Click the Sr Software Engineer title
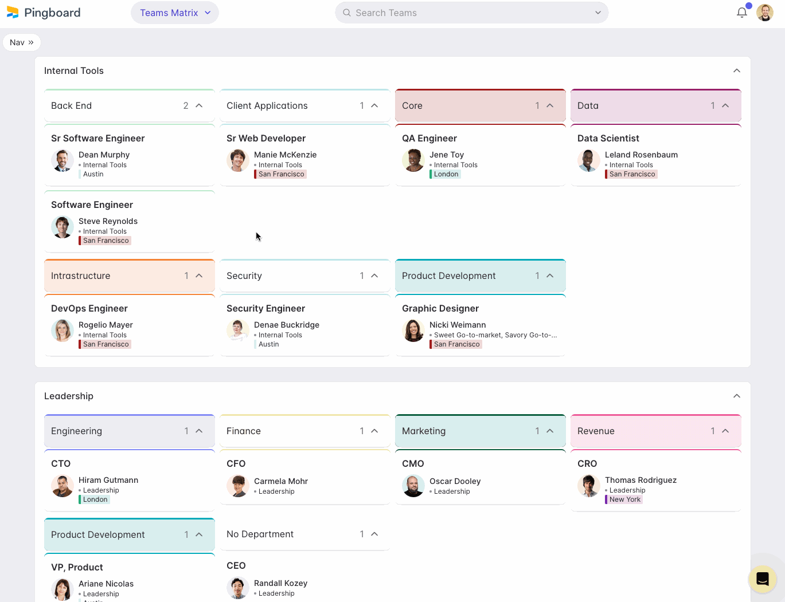The height and width of the screenshot is (602, 785). [97, 138]
